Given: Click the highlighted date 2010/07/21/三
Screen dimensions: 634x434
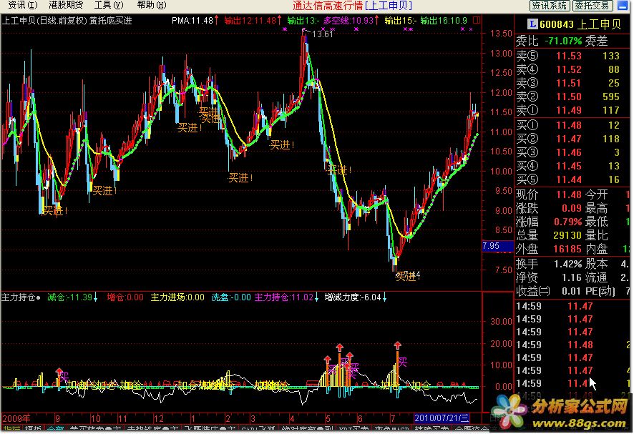Looking at the screenshot, I should point(442,418).
